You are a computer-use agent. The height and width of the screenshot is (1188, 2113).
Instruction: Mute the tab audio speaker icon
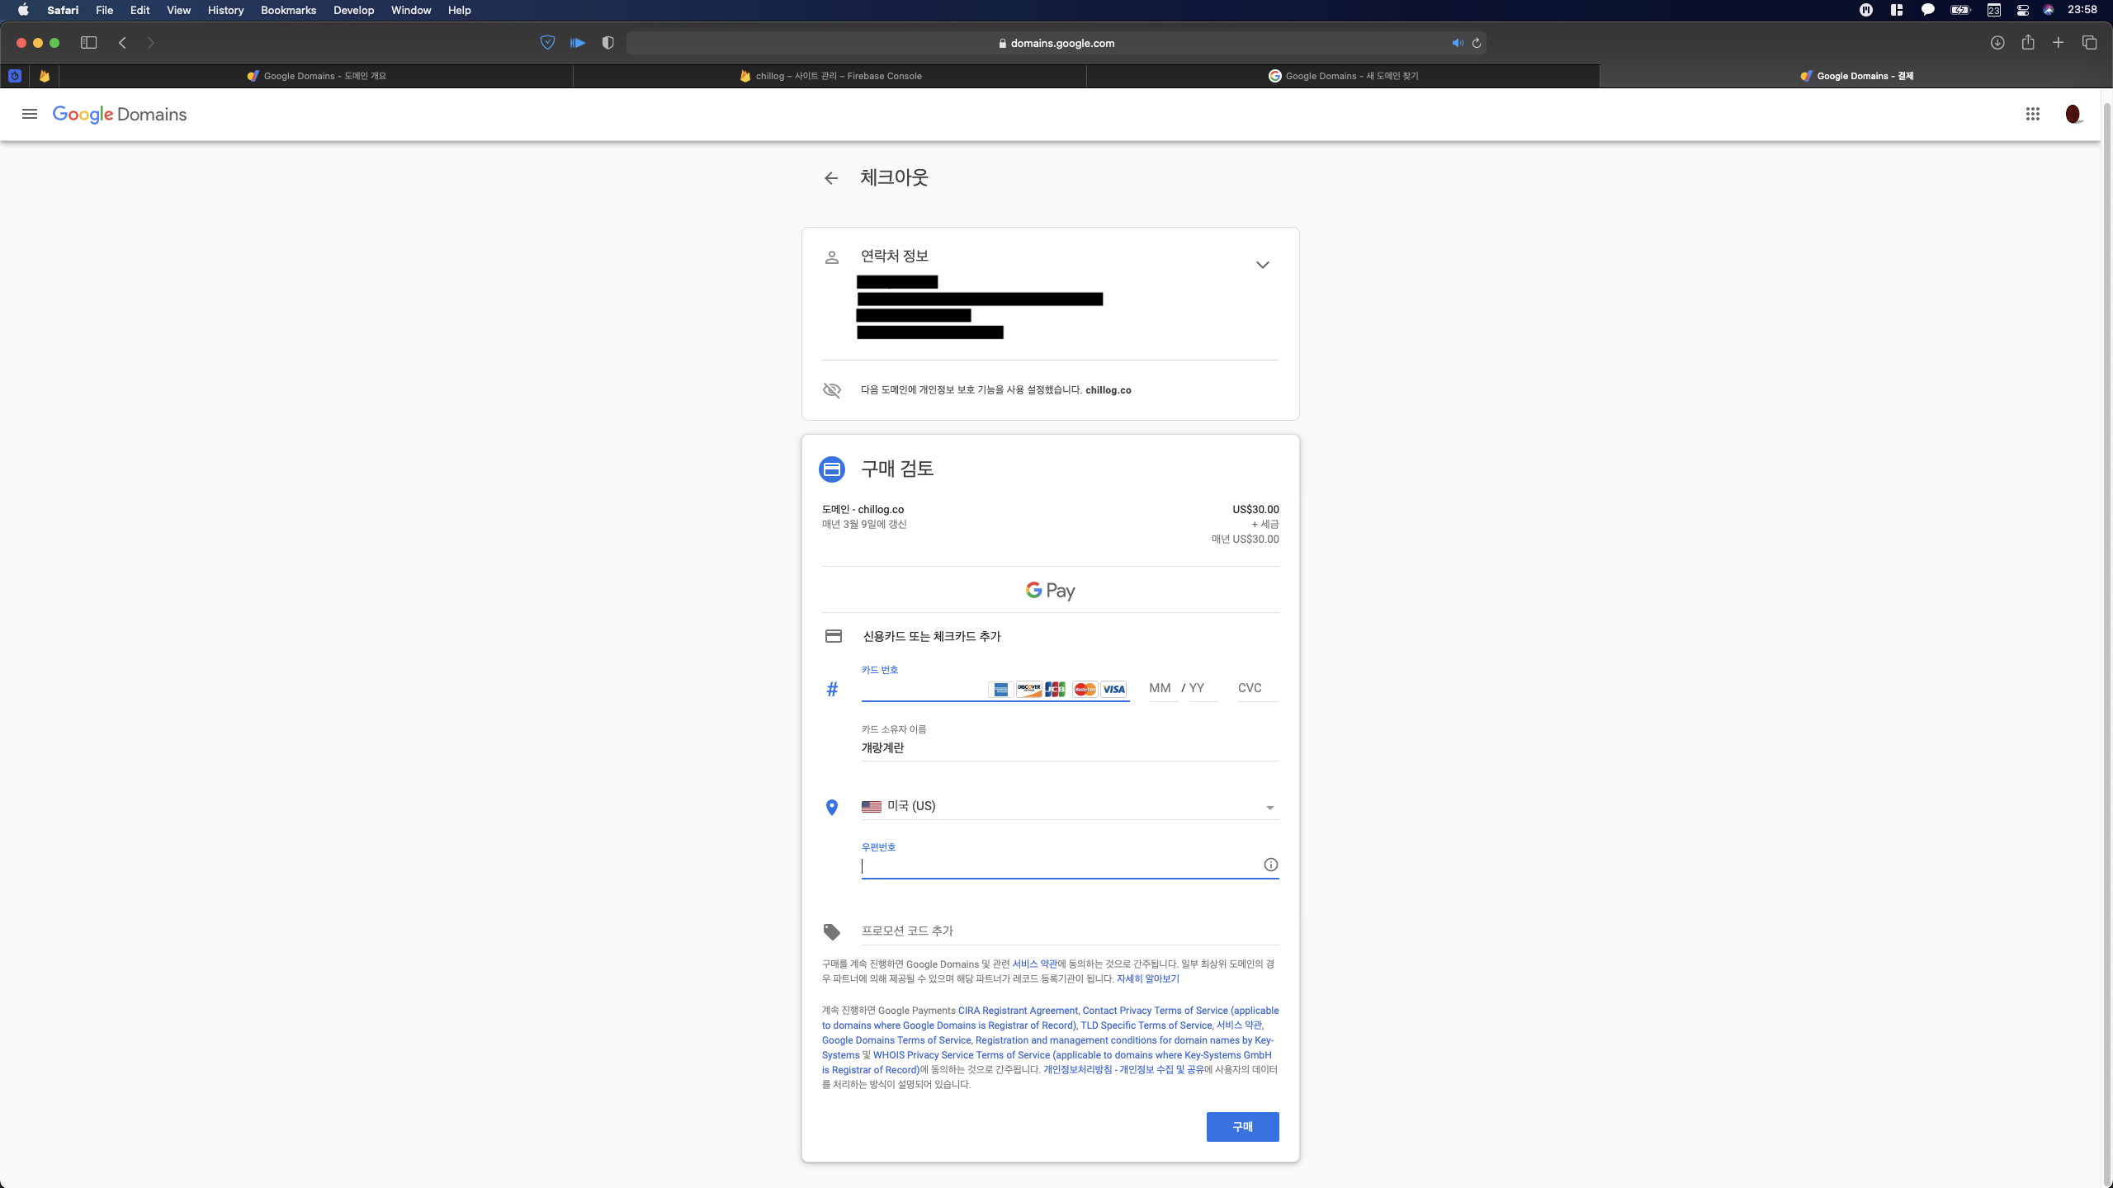[1458, 43]
